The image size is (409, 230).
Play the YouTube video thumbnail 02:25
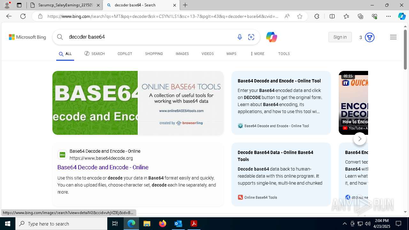point(353,103)
